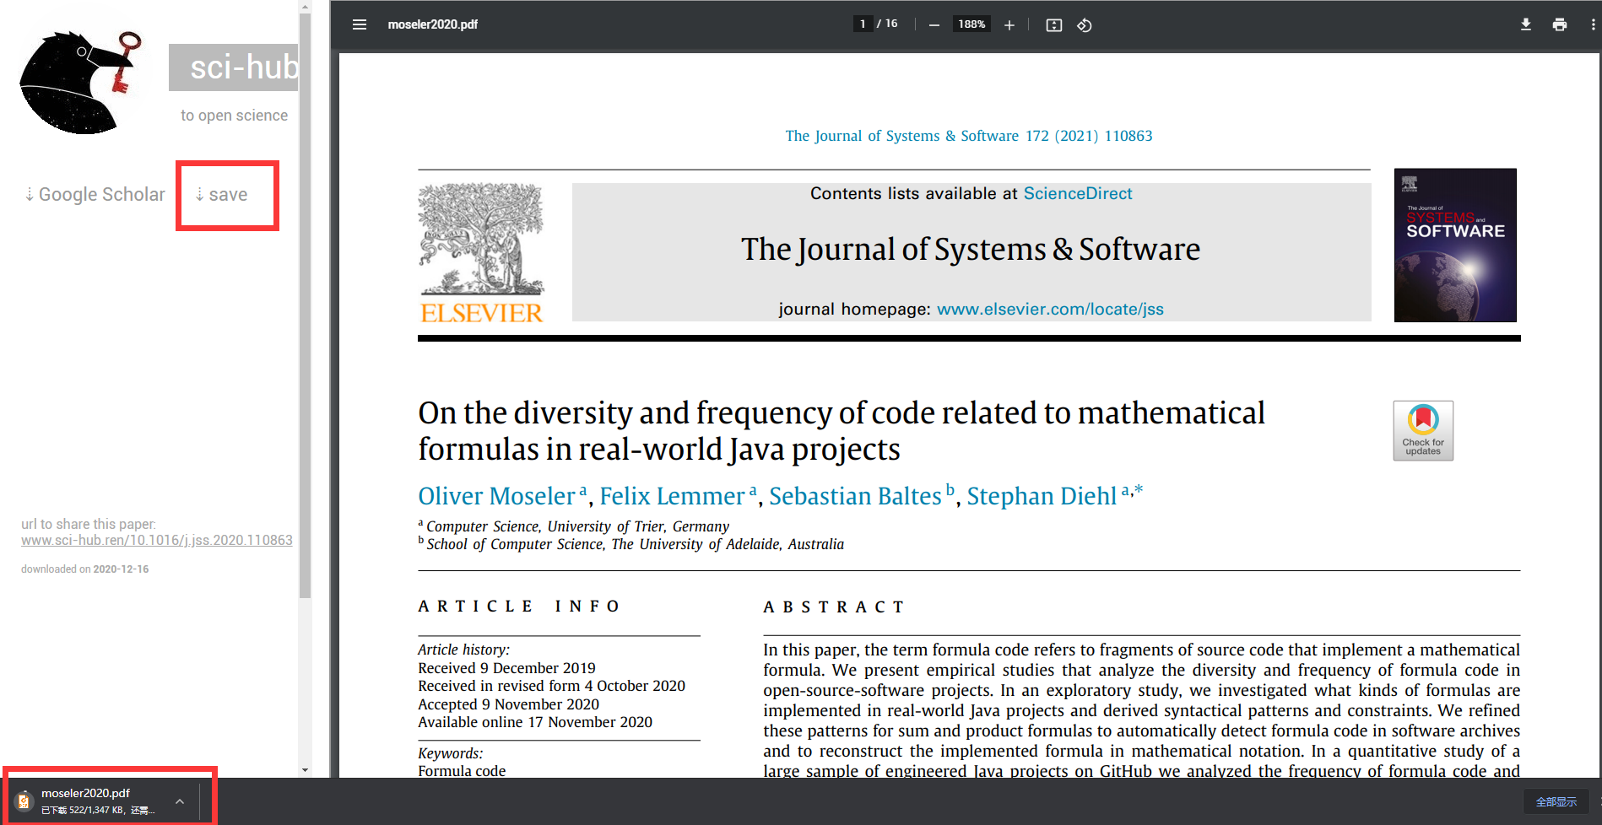Click the '/ 16' total pages text
Viewport: 1602px width, 825px height.
coord(887,24)
